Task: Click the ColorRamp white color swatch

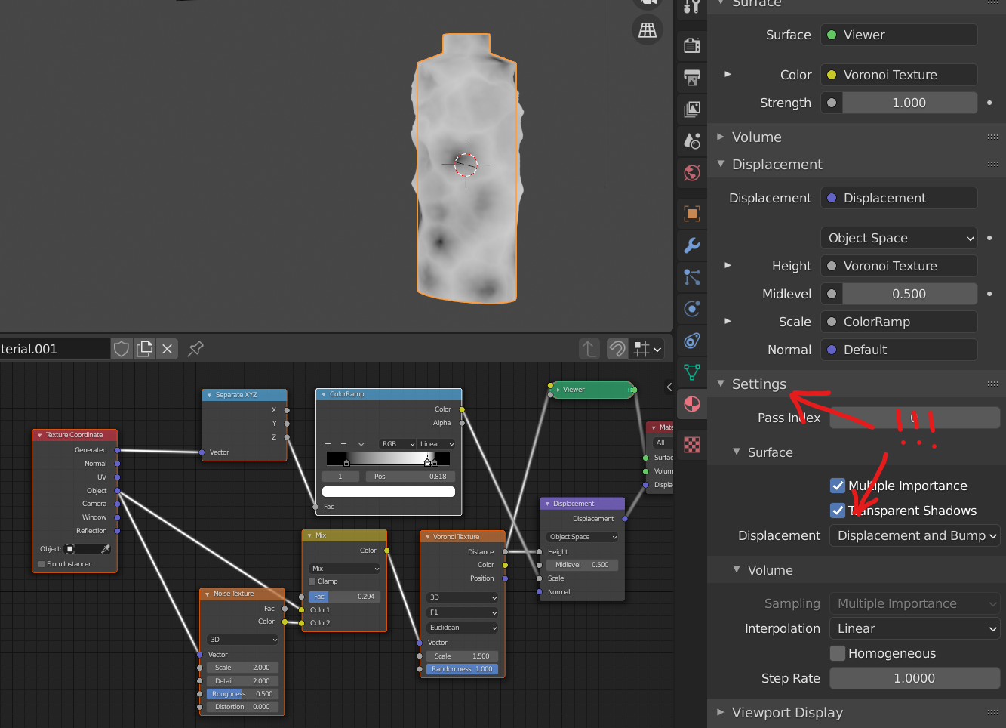Action: point(388,492)
